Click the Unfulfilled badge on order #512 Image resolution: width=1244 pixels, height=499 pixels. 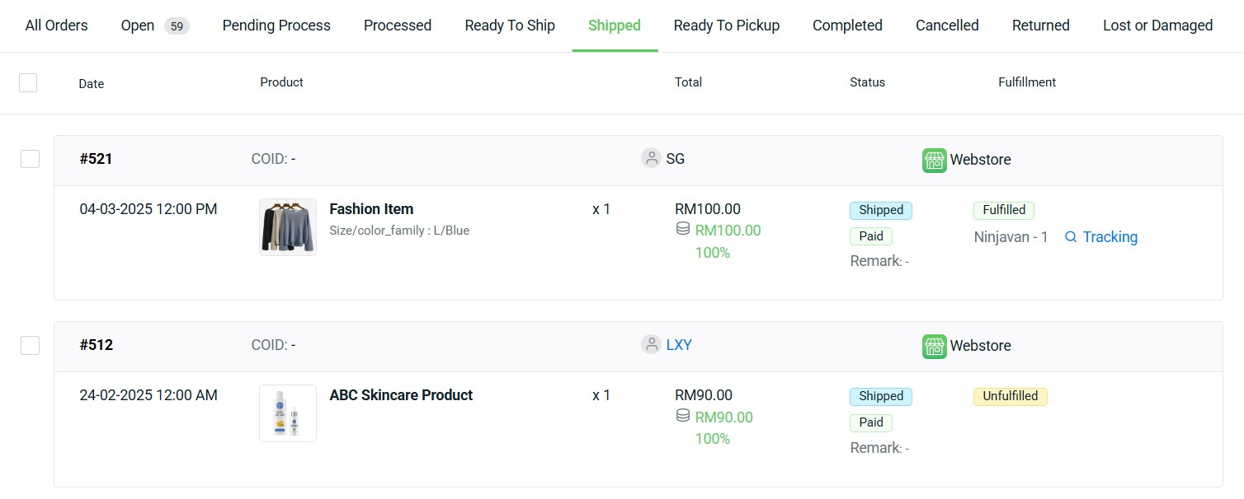1011,396
